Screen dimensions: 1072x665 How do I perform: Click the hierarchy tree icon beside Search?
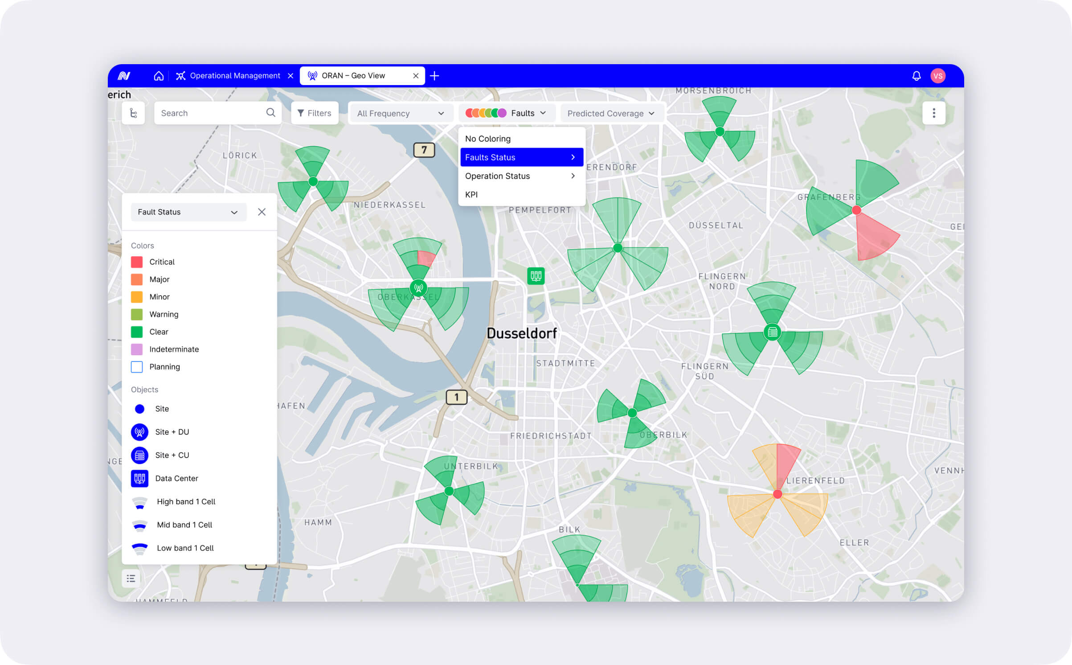coord(133,113)
